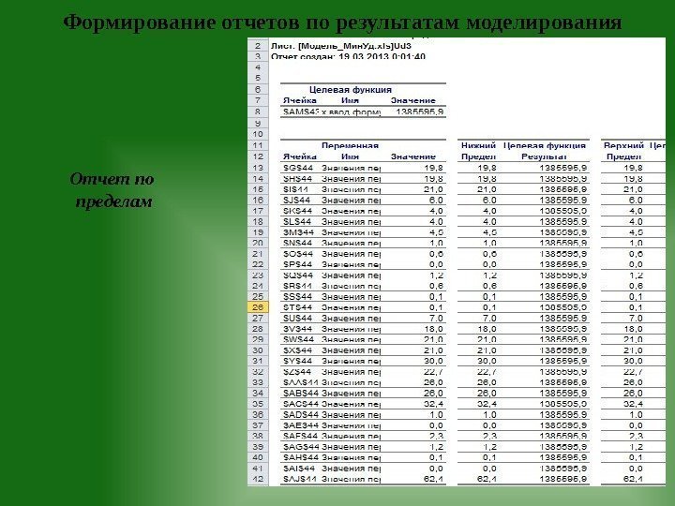Click cell reference '$AH$44'
Image resolution: width=675 pixels, height=506 pixels.
click(301, 457)
